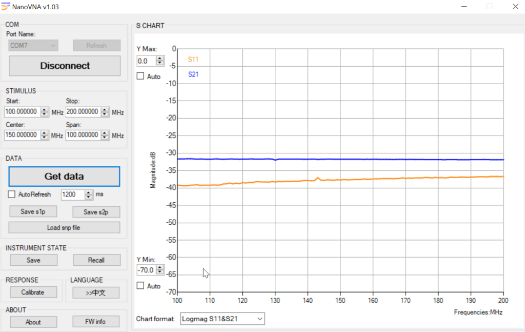525x332 pixels.
Task: Click the Get data button
Action: pos(64,177)
